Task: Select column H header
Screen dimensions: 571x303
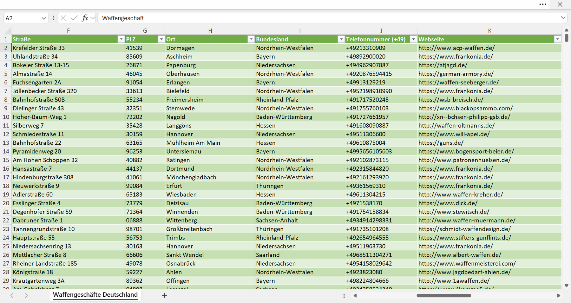Action: click(x=210, y=31)
